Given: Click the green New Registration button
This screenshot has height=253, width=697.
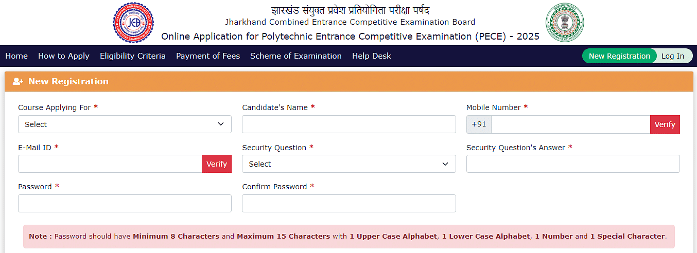Looking at the screenshot, I should pos(619,56).
